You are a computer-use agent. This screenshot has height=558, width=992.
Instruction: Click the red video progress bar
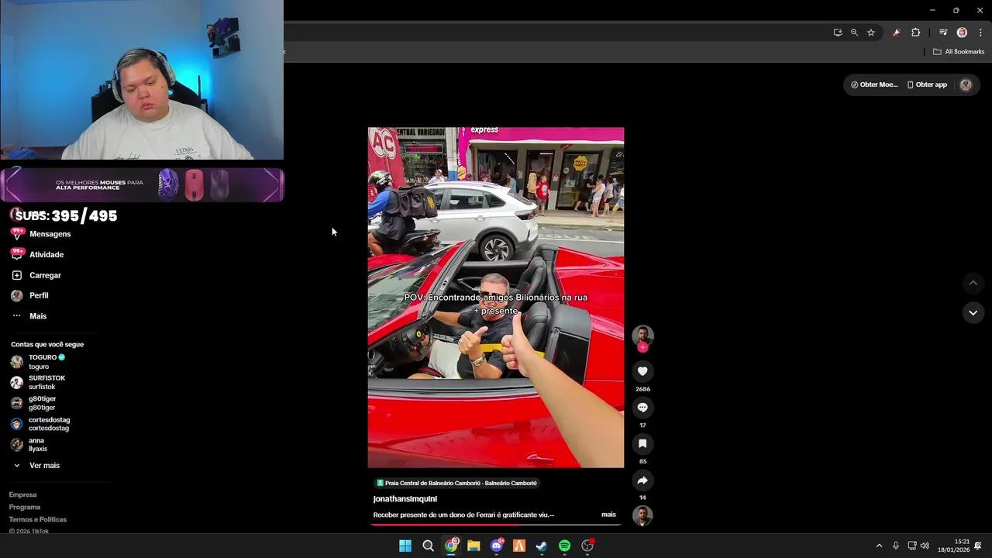pyautogui.click(x=495, y=525)
